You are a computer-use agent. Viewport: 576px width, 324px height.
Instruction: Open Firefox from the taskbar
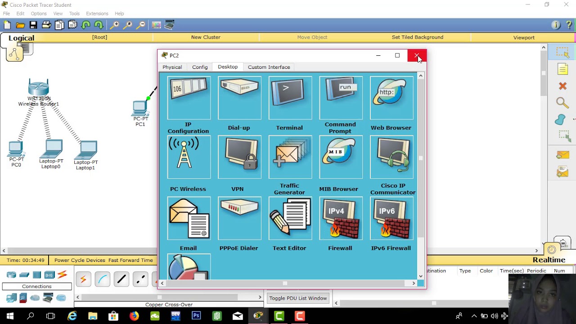pyautogui.click(x=134, y=316)
